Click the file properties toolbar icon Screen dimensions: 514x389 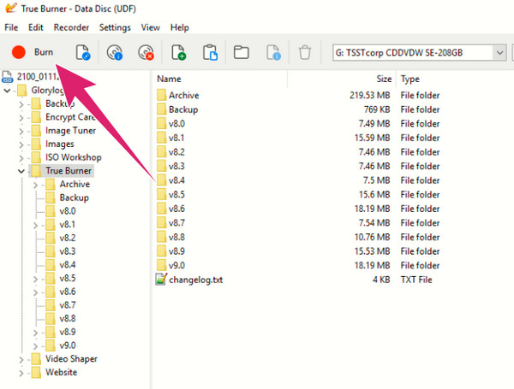click(x=273, y=52)
